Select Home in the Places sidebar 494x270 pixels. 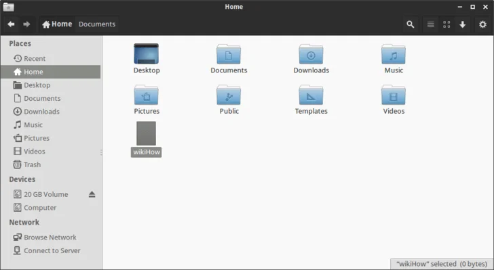pos(50,72)
